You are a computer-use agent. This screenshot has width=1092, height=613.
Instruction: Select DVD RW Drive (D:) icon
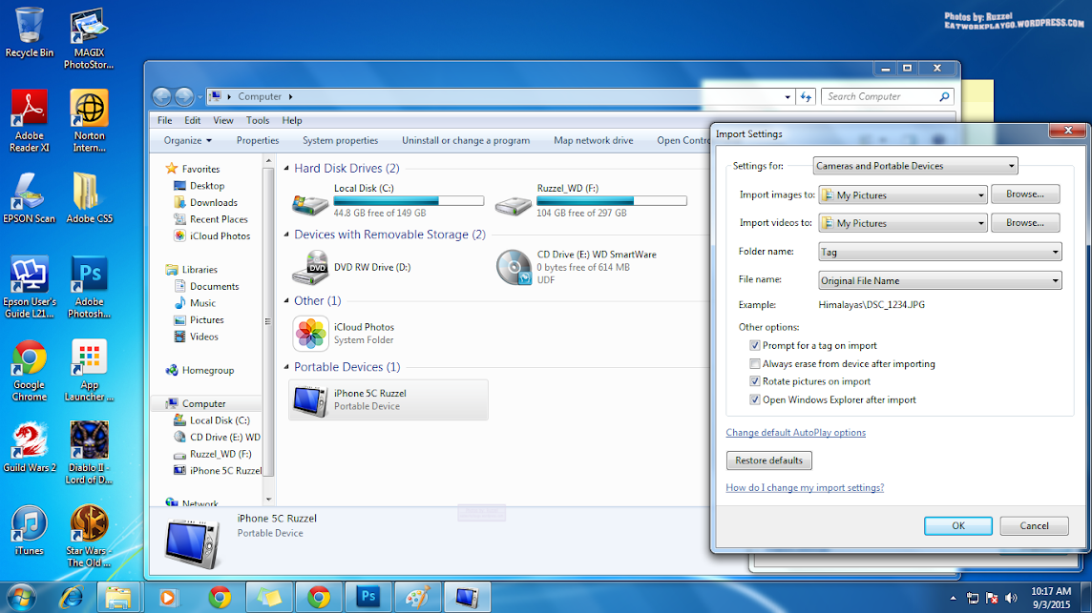tap(310, 267)
